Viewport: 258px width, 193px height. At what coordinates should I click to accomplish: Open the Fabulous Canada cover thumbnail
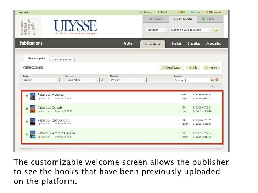tap(33, 109)
